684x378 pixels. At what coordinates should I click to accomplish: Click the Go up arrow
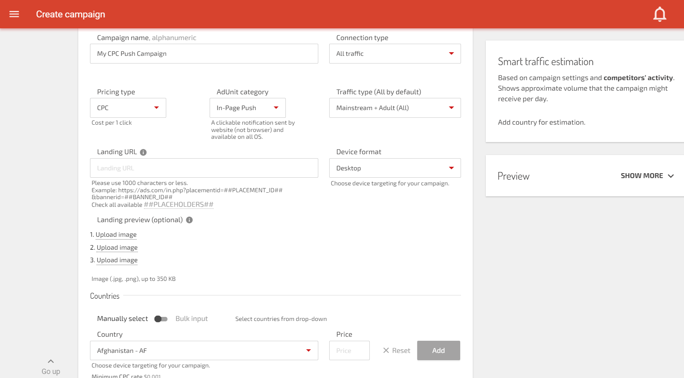click(51, 361)
